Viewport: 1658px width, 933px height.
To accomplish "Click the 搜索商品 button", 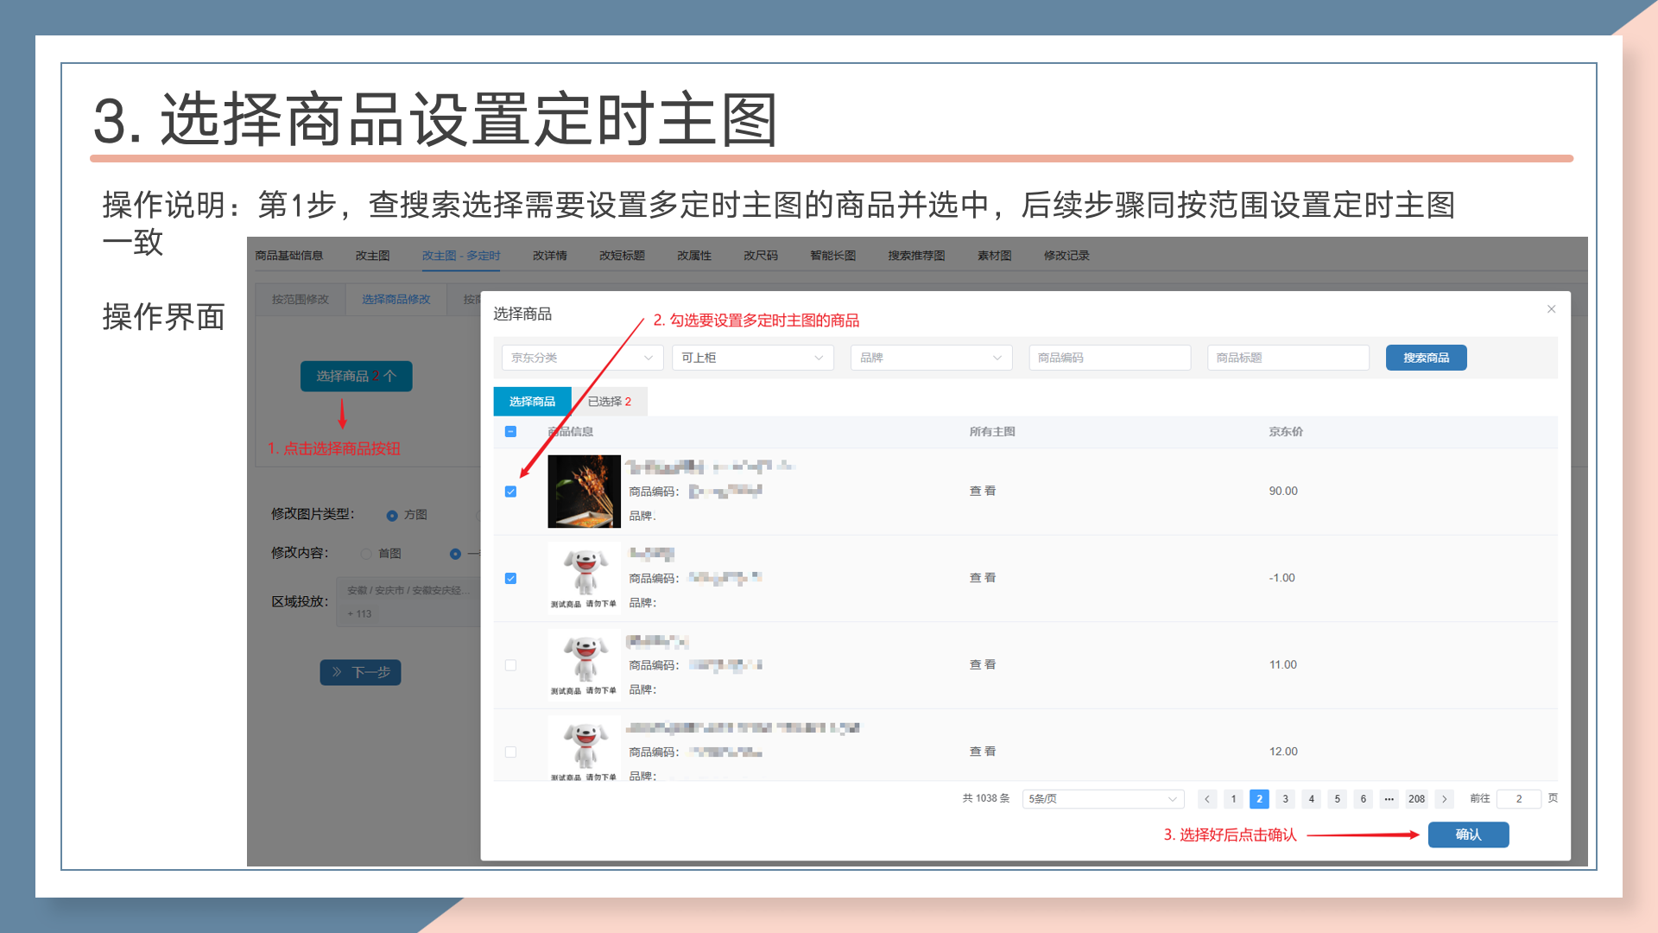I will tap(1426, 358).
